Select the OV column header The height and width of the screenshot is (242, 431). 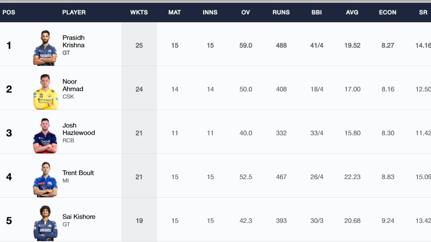pos(245,12)
